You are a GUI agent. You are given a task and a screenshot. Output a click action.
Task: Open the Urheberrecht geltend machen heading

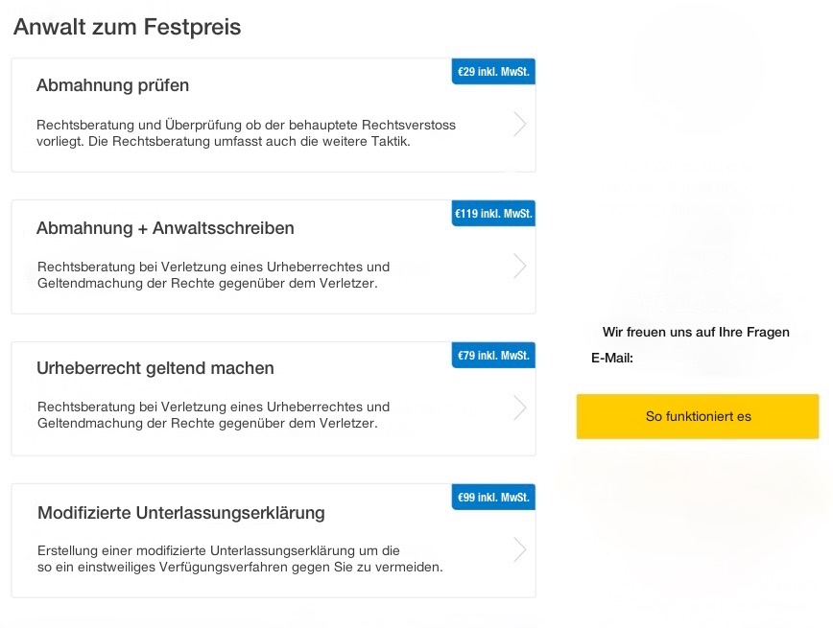155,368
